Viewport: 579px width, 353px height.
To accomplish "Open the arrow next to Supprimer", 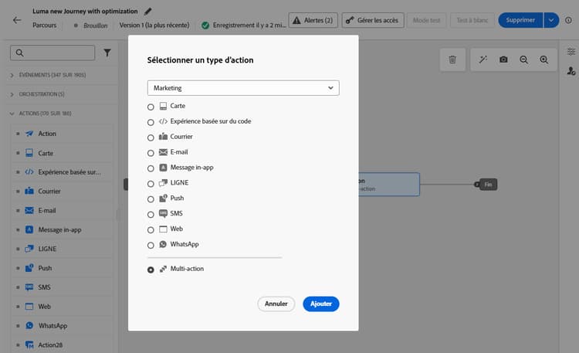I will click(551, 19).
